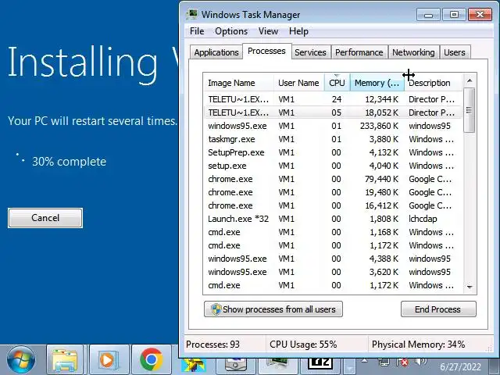Select the taskmgr.exe process
Screen dimensions: 500x375
pyautogui.click(x=333, y=139)
